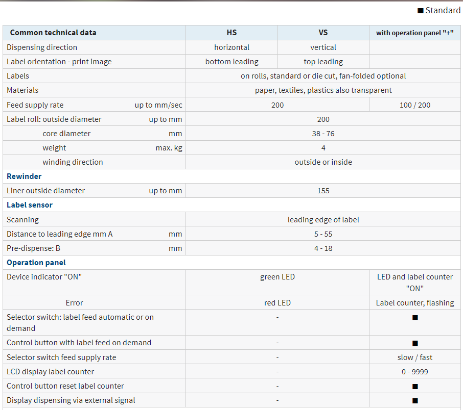Click the 'slow / fast' feed rate cell
The width and height of the screenshot is (463, 410).
[x=414, y=357]
